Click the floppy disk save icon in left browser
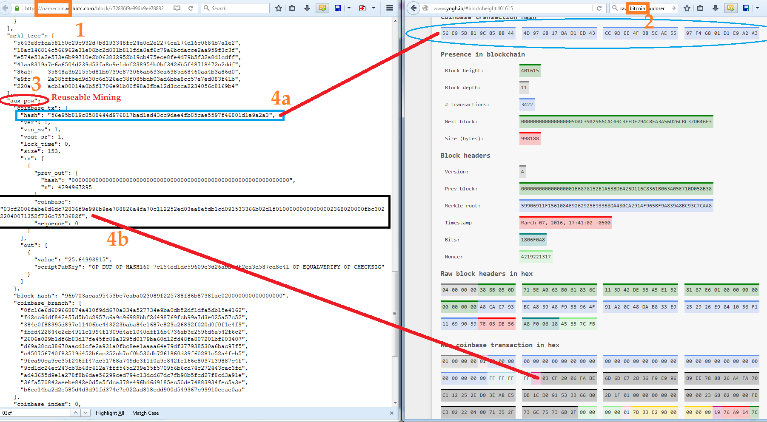The image size is (767, 422). coord(338,8)
